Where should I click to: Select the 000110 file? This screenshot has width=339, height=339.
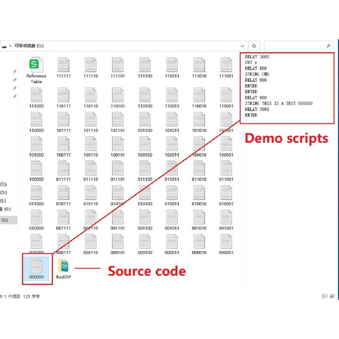(90, 244)
